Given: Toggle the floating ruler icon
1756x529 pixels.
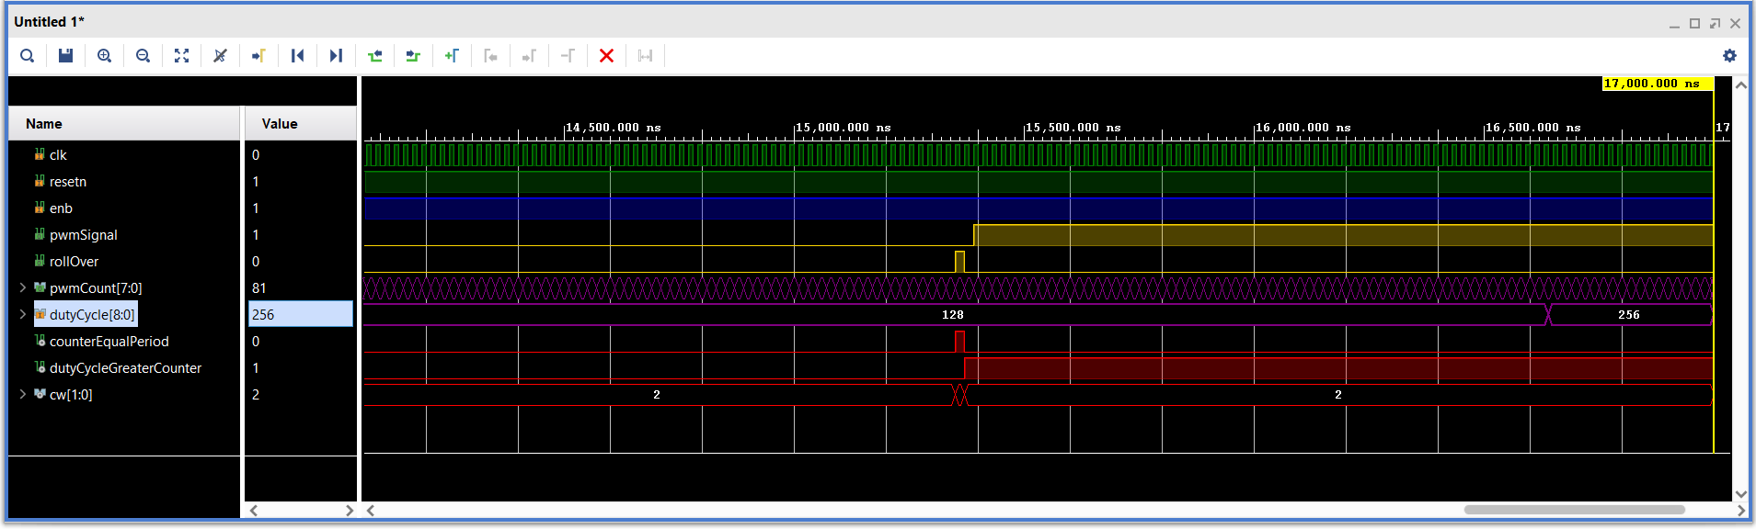Looking at the screenshot, I should click(x=645, y=56).
